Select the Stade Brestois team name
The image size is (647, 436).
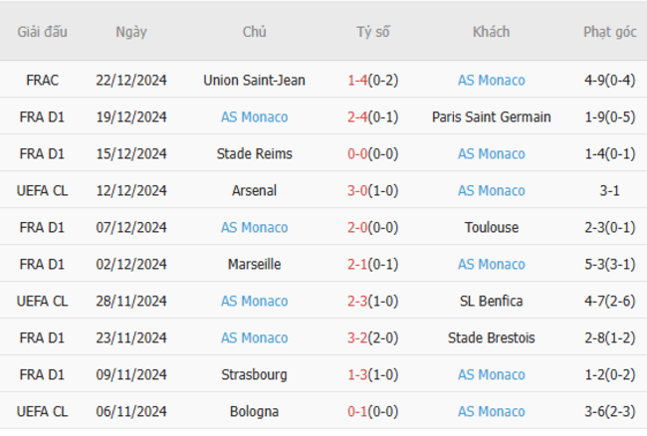[491, 337]
